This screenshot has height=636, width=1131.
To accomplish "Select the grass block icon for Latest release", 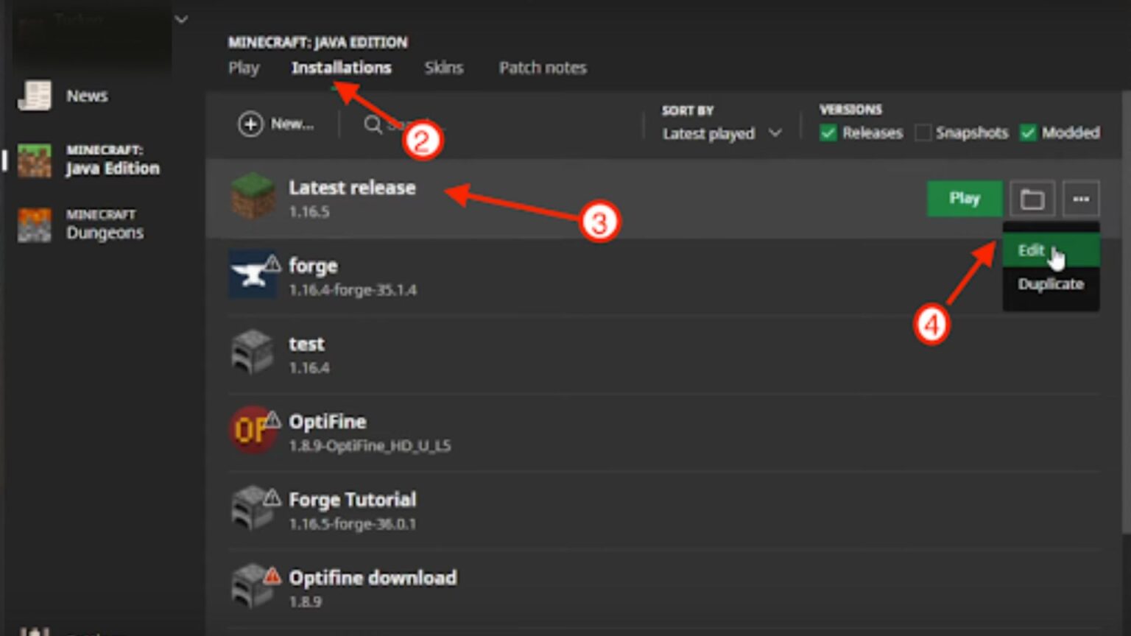I will [x=253, y=197].
